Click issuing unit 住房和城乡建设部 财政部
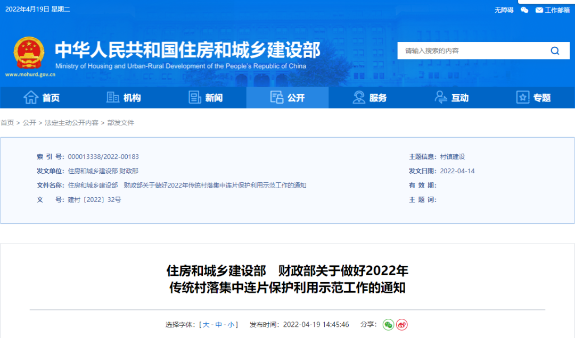Viewport: 575px width, 338px height. (103, 171)
